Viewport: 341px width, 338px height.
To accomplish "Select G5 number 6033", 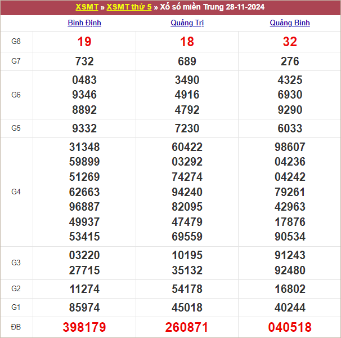I will point(290,128).
